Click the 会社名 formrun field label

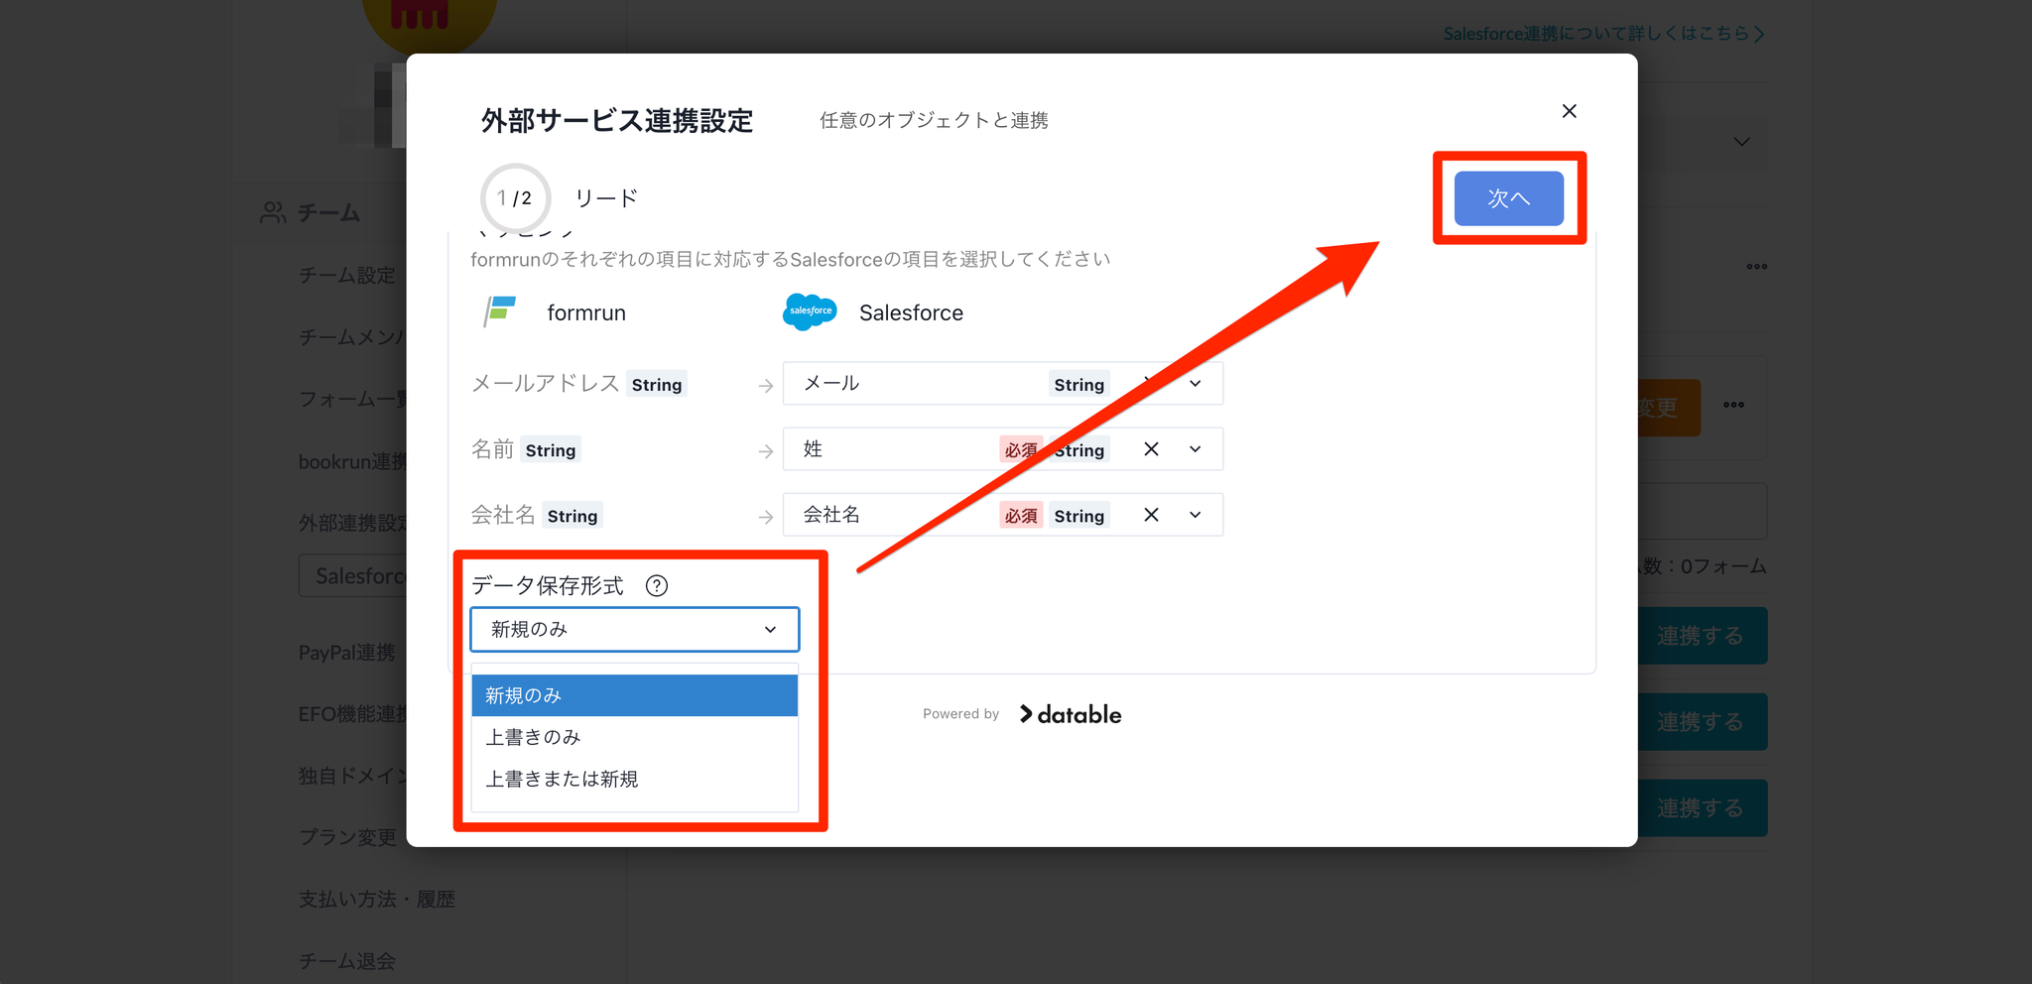coord(503,515)
